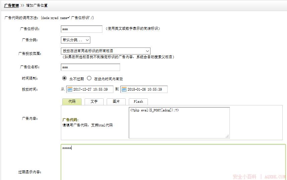This screenshot has width=287, height=180.
Task: Open the calendar icon of start date
Action: coord(70,89)
